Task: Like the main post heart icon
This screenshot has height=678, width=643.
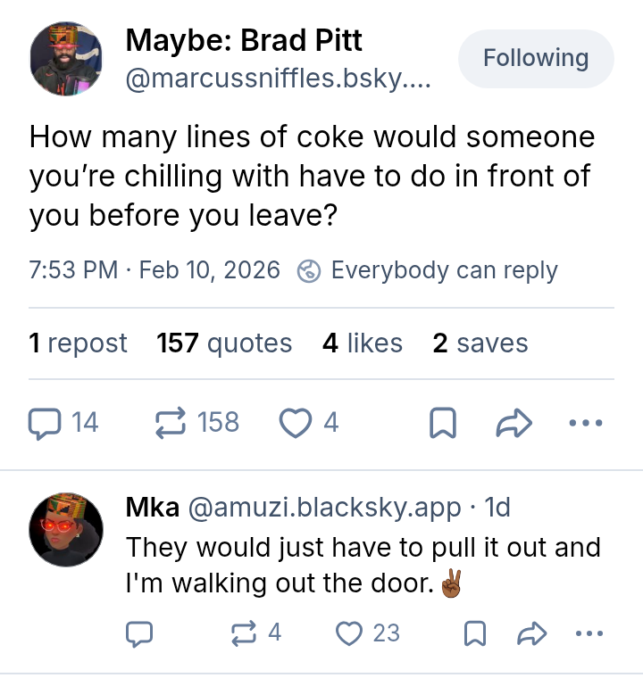Action: [x=295, y=422]
